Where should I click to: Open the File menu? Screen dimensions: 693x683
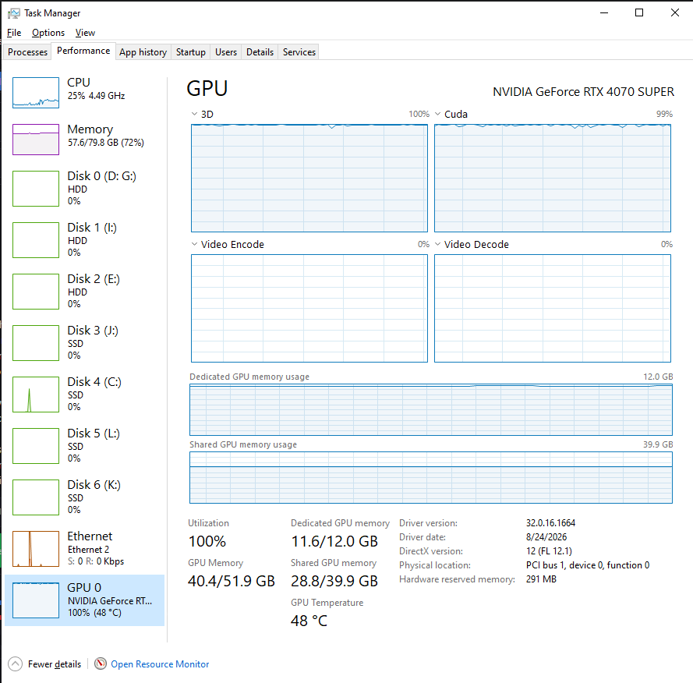coord(14,33)
